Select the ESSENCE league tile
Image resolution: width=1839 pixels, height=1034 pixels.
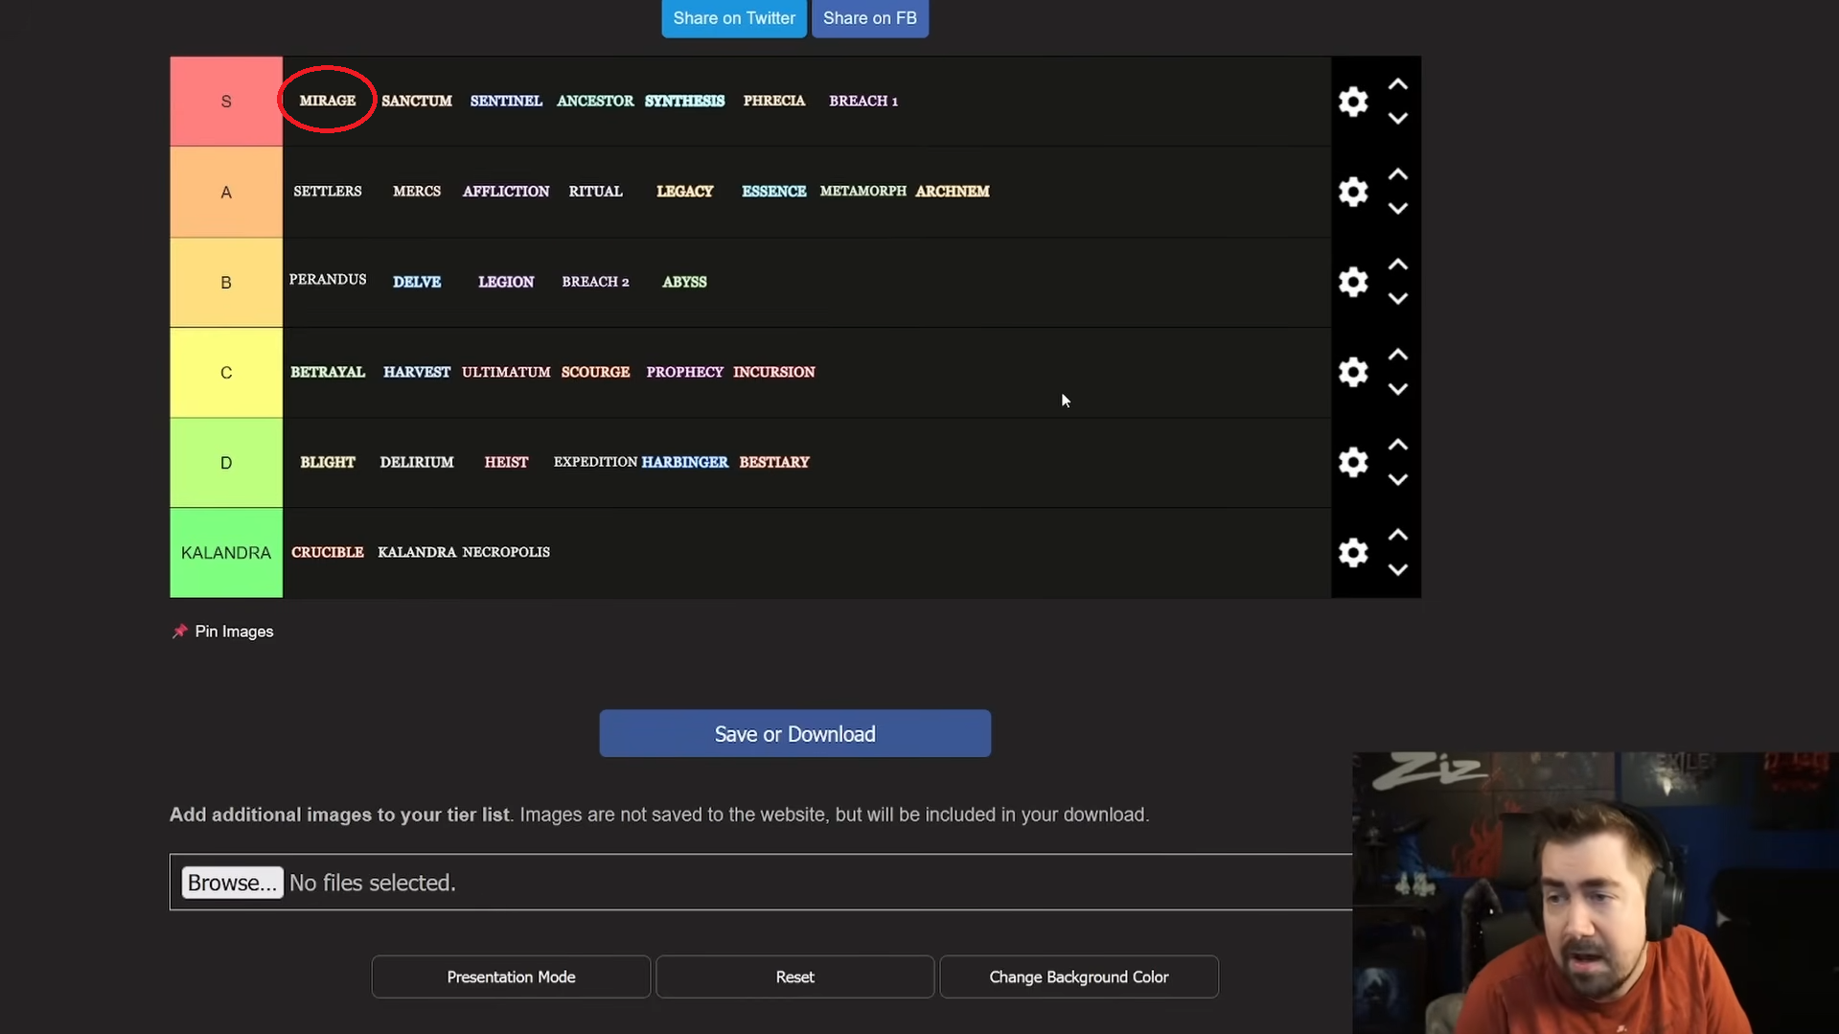774,192
